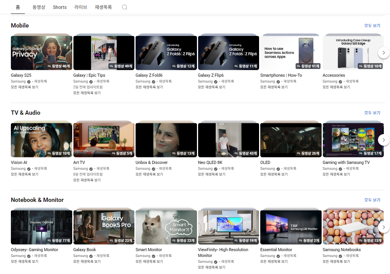Open Gaming with Samsung TV thumbnail
The width and height of the screenshot is (390, 274).
click(x=353, y=140)
